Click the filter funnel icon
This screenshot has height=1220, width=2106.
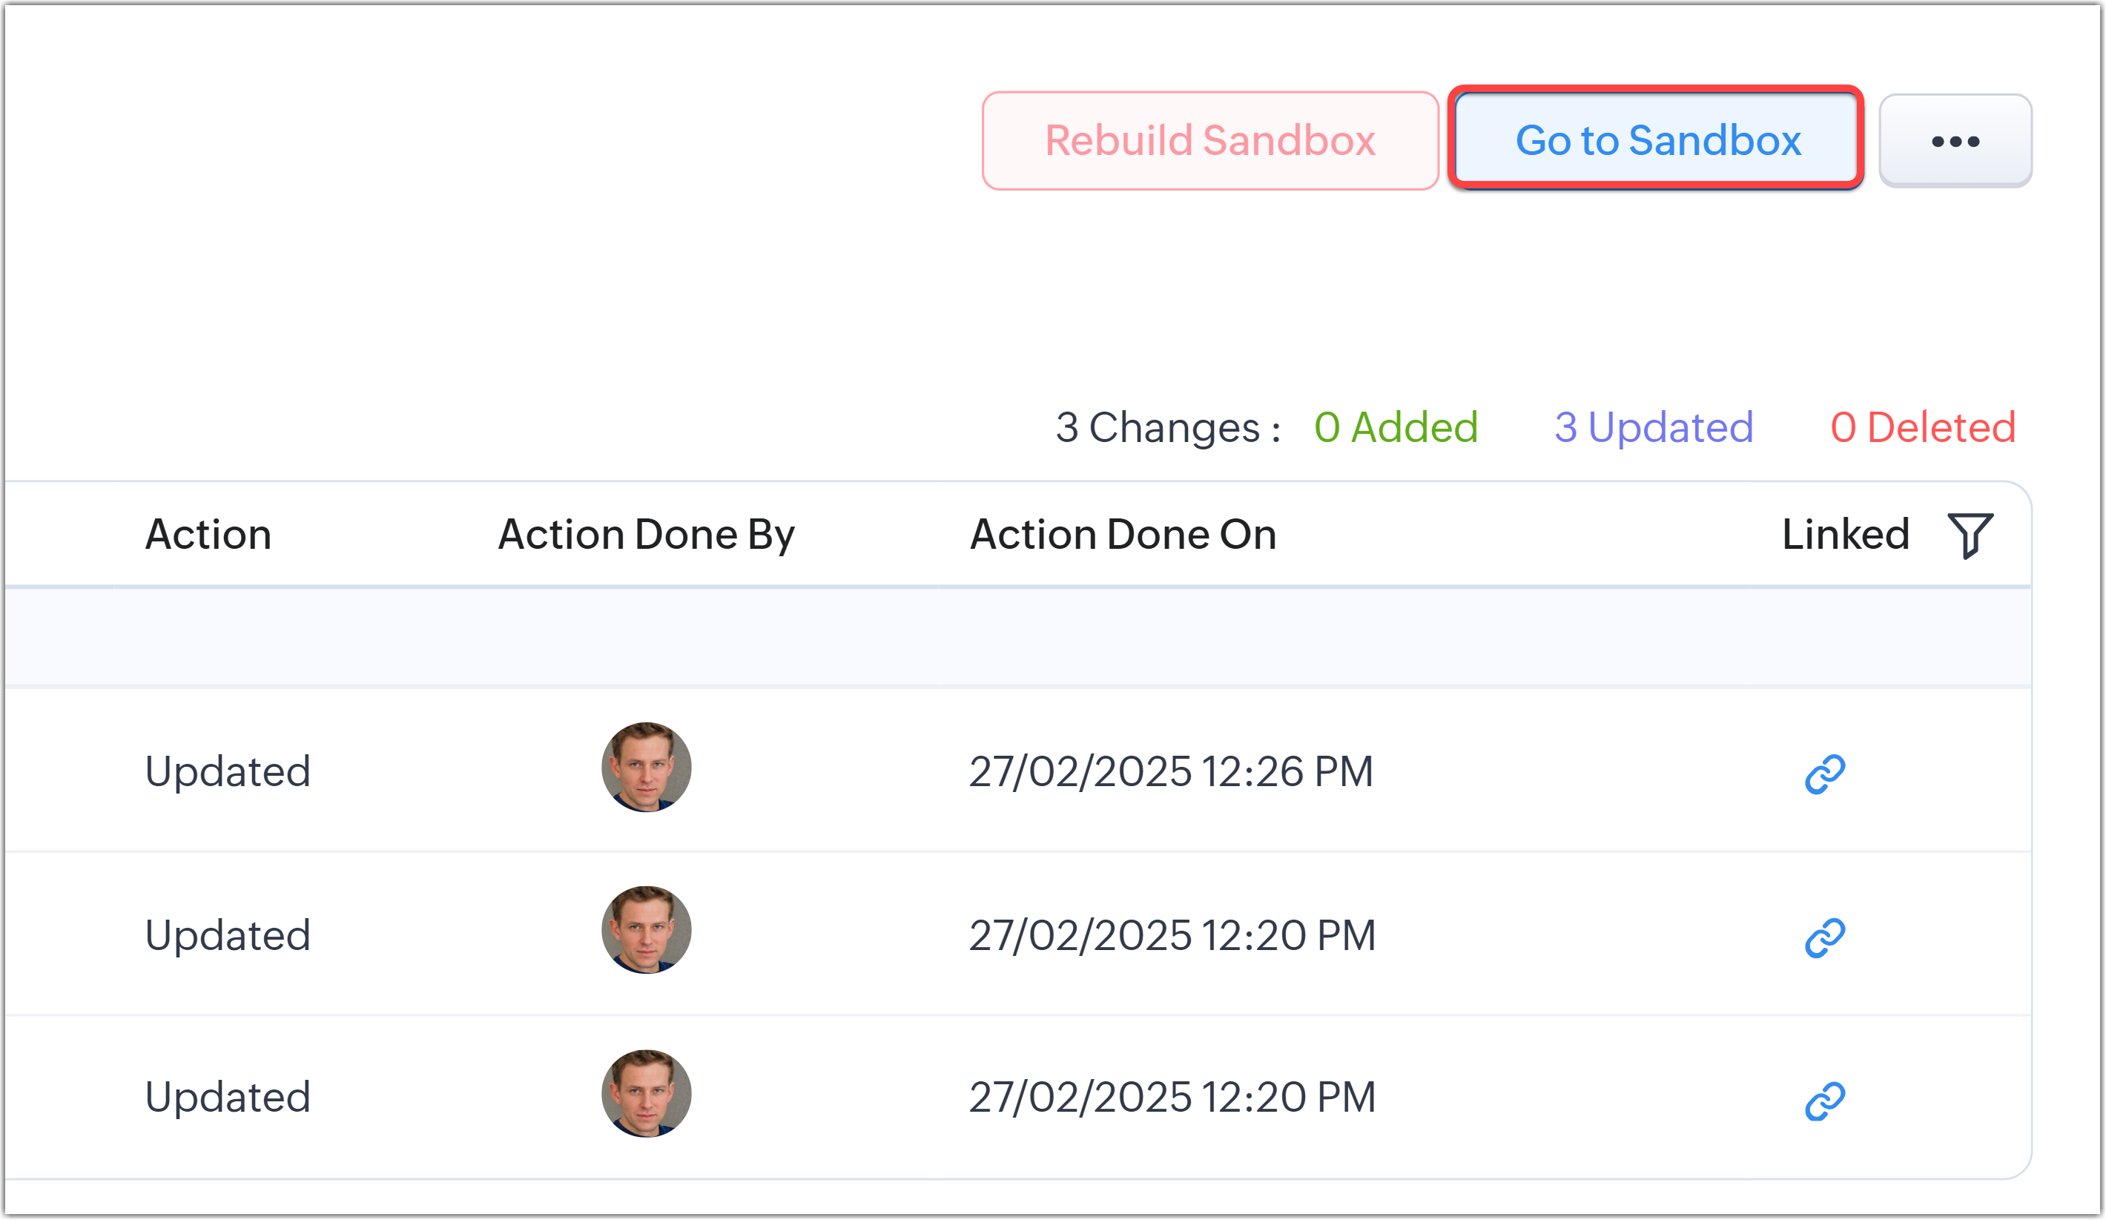click(1970, 535)
